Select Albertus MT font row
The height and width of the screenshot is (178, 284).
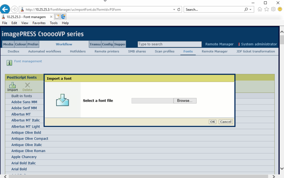(x=21, y=114)
